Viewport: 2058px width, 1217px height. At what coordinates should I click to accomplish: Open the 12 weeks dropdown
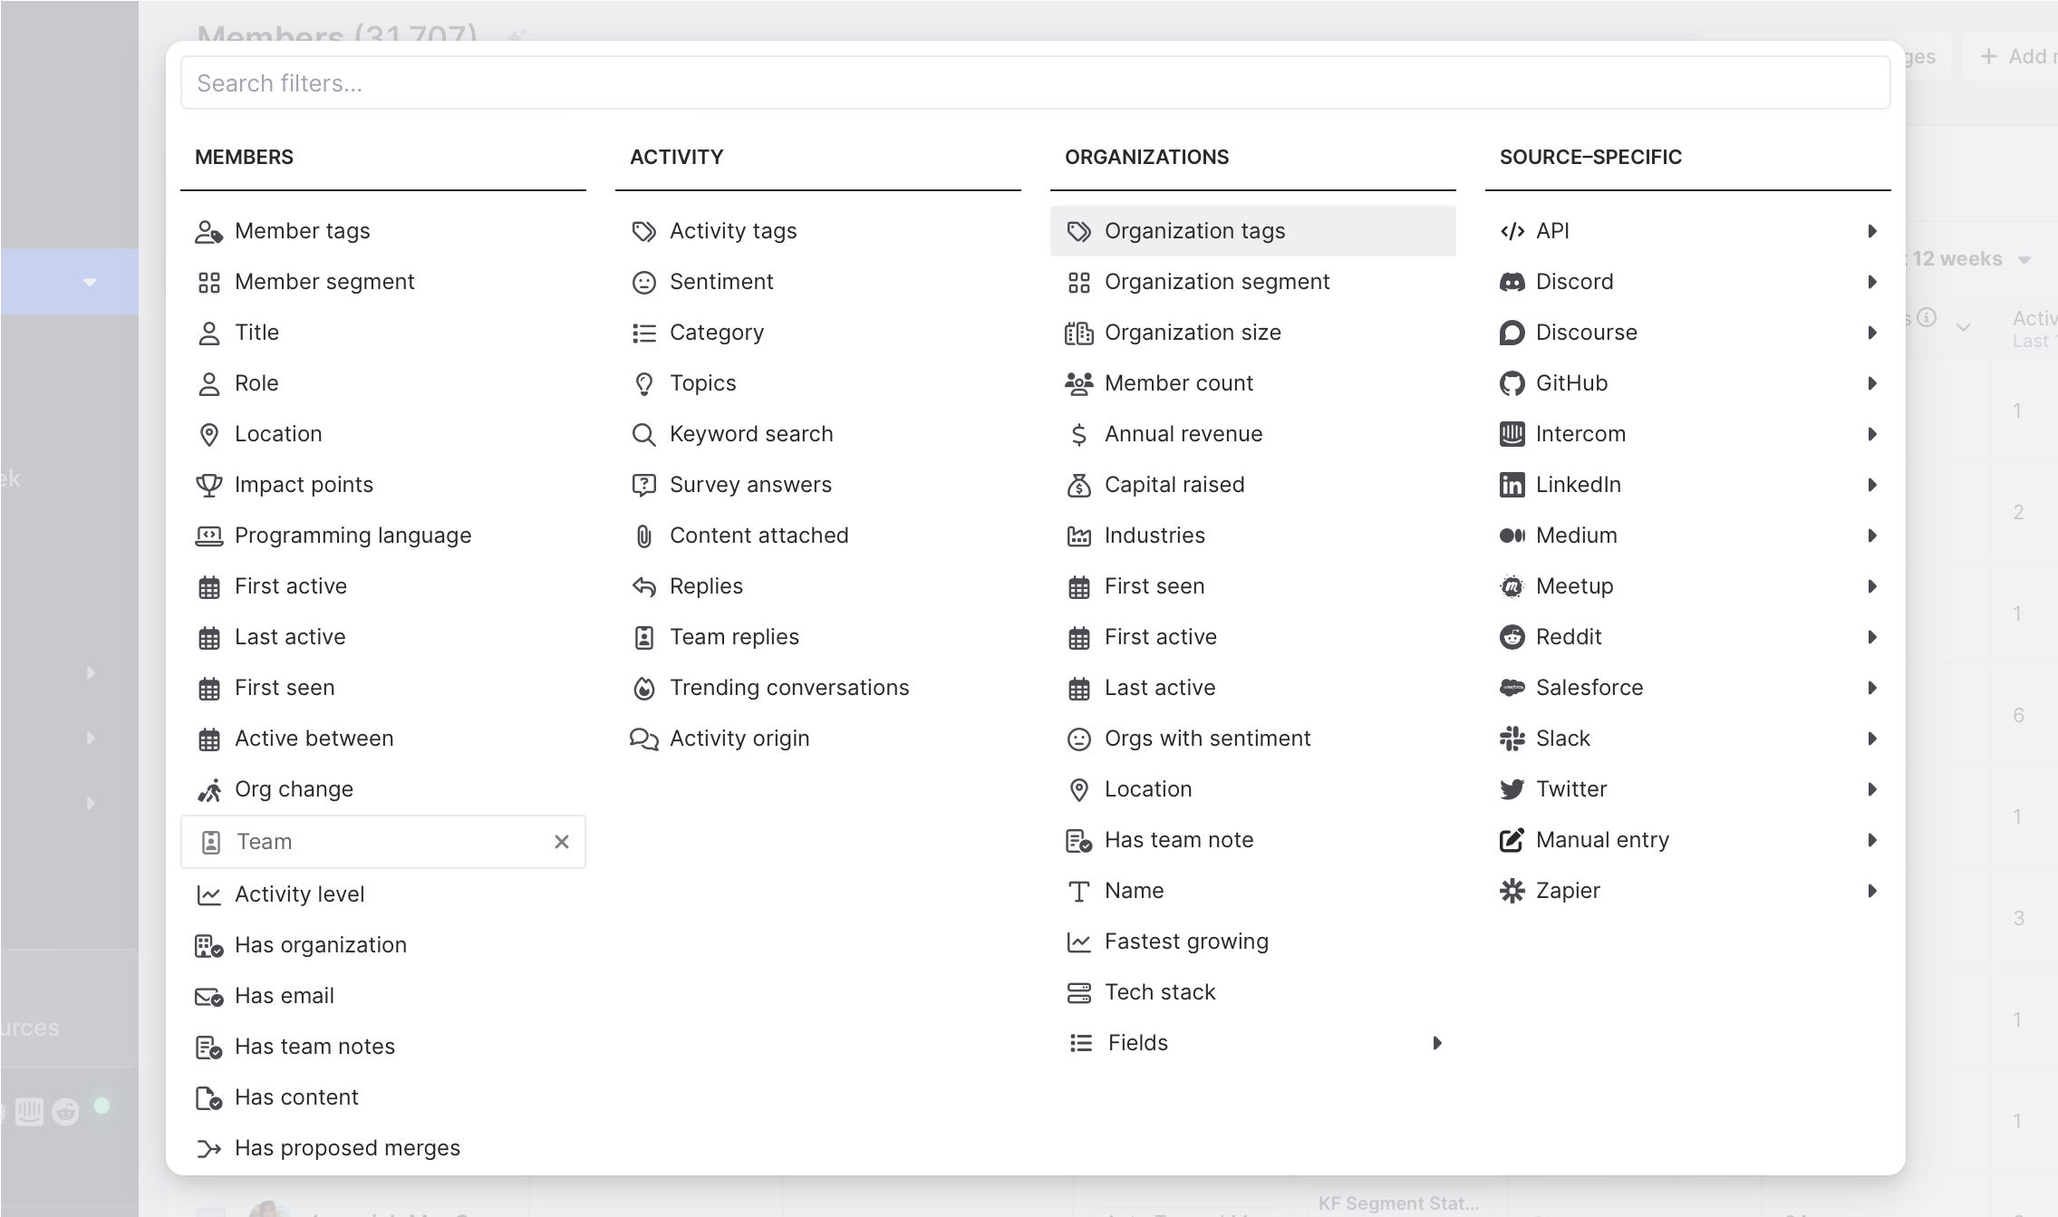tap(1966, 259)
